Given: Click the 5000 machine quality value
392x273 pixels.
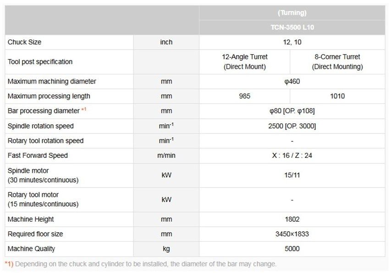Looking at the screenshot, I should click(x=292, y=249).
